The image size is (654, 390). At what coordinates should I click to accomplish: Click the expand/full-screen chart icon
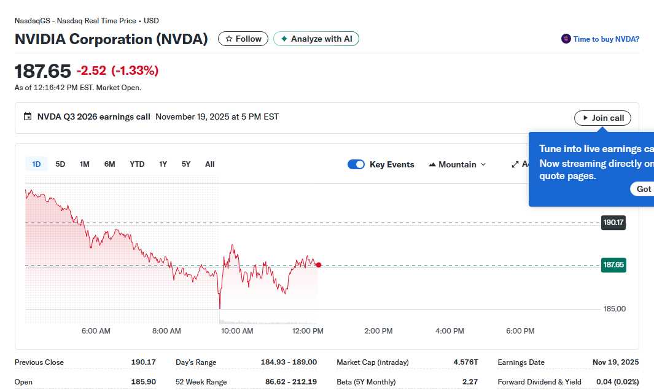click(x=516, y=164)
